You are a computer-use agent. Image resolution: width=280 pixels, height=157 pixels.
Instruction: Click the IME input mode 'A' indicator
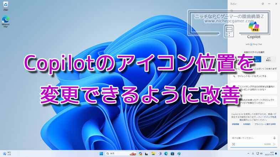point(253,153)
